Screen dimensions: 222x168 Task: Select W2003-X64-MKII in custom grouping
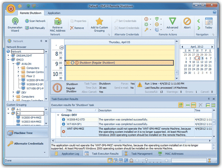[x=29, y=122]
